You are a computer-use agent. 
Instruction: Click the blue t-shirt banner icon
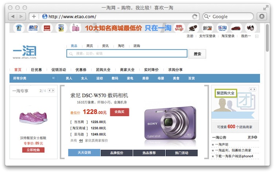(x=19, y=28)
